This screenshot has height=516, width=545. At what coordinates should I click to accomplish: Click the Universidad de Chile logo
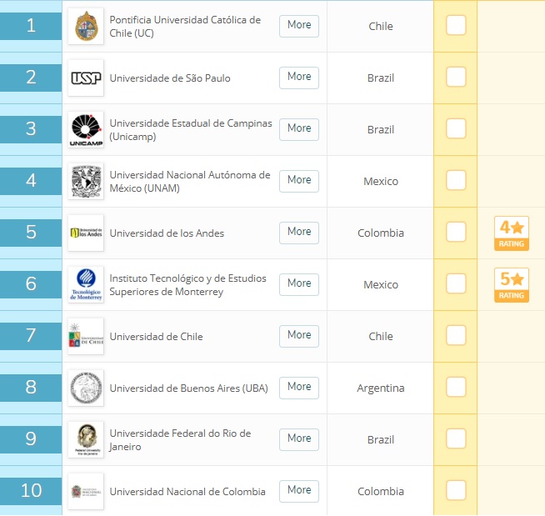[x=85, y=336]
